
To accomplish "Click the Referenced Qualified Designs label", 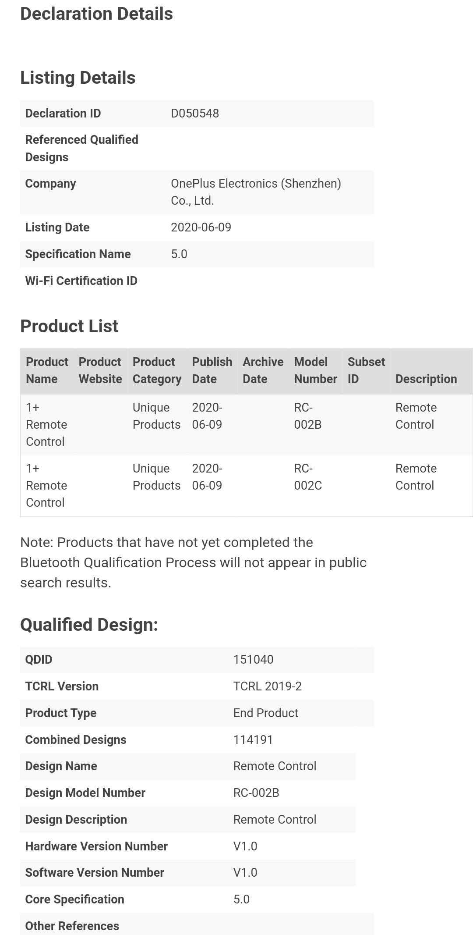I will (x=81, y=149).
